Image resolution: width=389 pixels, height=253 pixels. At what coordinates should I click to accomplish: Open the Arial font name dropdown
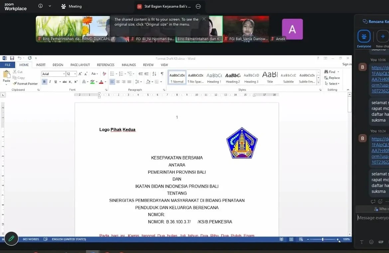pos(64,74)
